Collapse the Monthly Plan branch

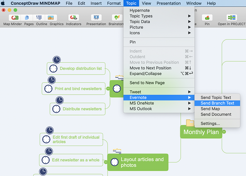coord(224,132)
